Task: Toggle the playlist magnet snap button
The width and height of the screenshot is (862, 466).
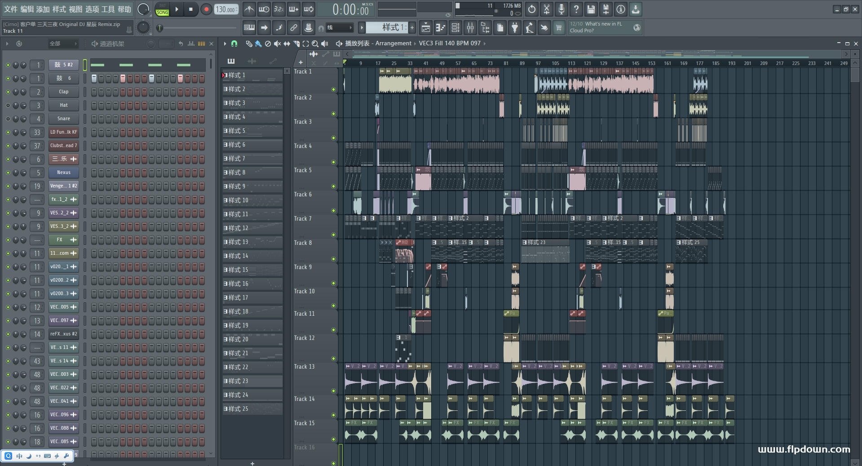Action: tap(234, 44)
